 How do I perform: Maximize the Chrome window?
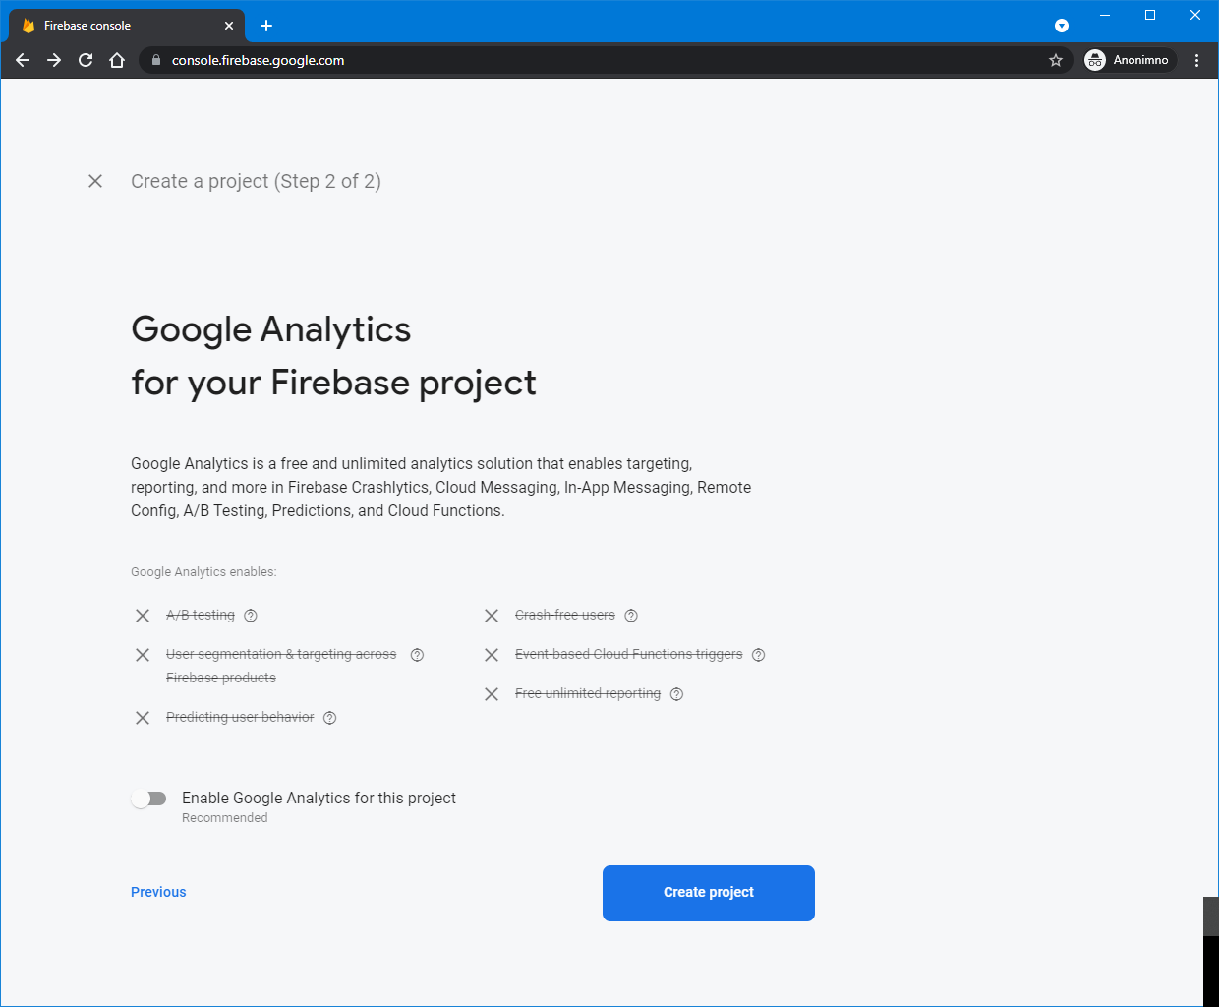click(1150, 15)
